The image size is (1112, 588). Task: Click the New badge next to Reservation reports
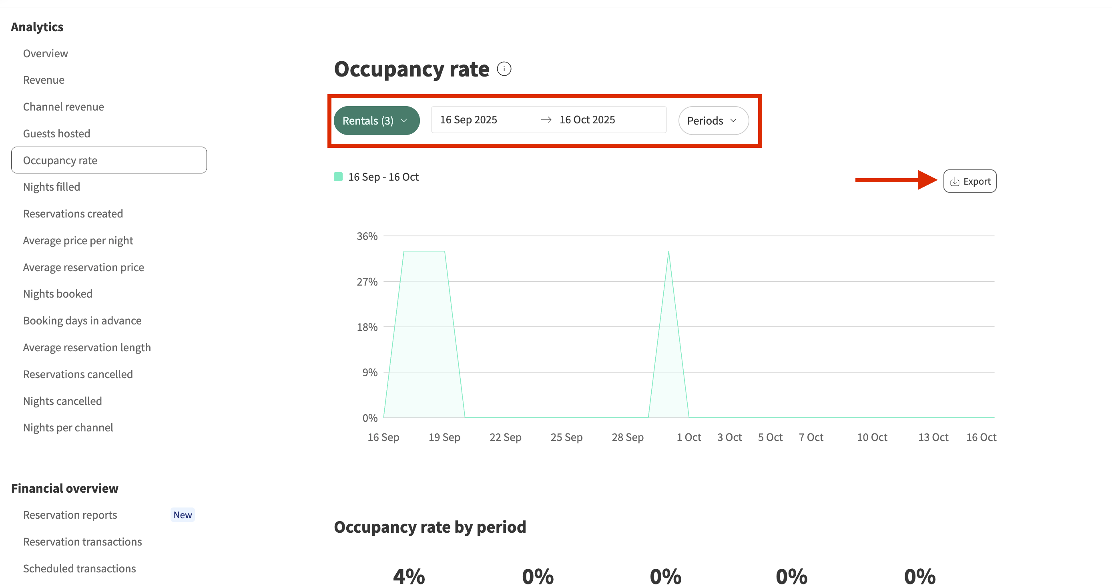tap(182, 515)
